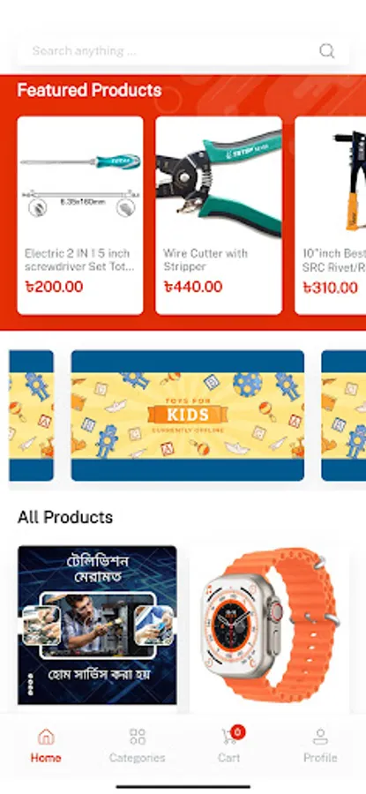Tap the ৳200.00 screwdriver price
Screen dimensions: 366x794
[54, 287]
